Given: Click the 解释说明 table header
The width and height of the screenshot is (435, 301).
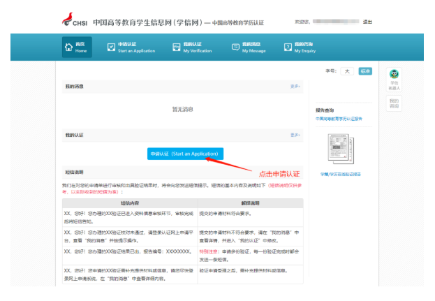Looking at the screenshot, I should pyautogui.click(x=250, y=203).
